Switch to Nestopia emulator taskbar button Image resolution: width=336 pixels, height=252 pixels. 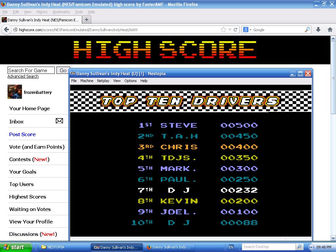[116, 247]
